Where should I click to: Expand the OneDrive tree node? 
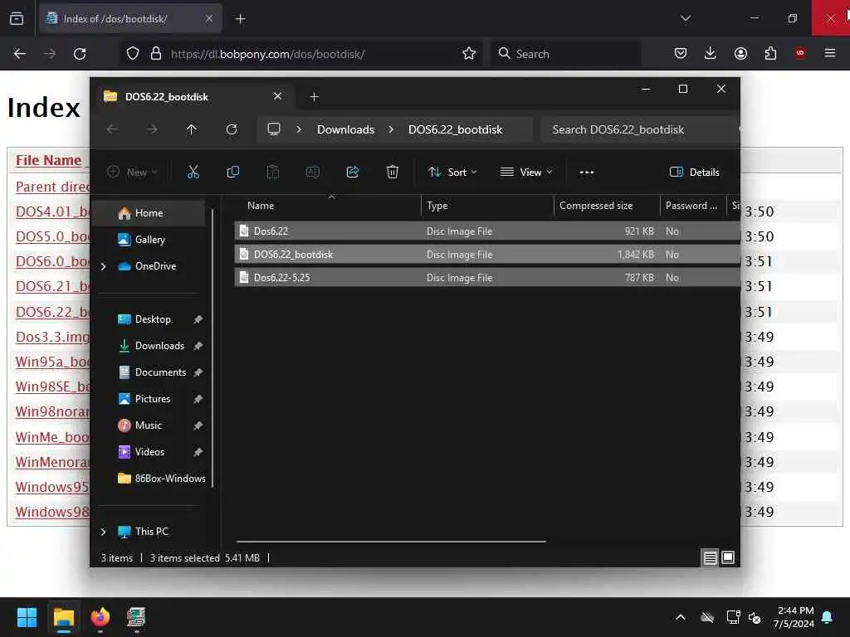103,266
